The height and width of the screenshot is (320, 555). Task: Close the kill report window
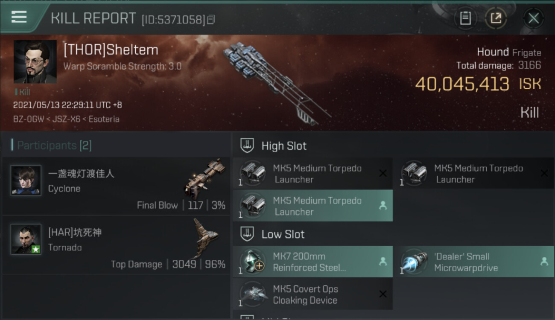tap(533, 18)
